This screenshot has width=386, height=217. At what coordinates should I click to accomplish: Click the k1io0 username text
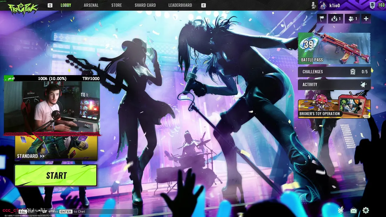[x=334, y=5]
